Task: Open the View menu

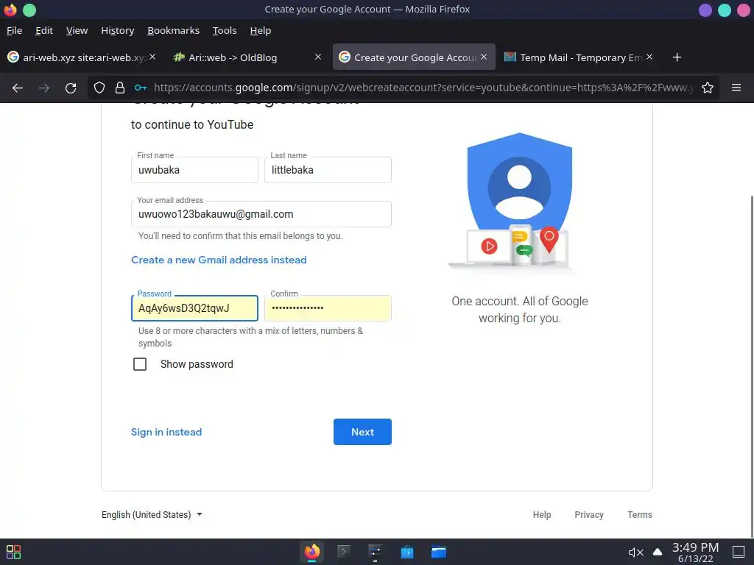Action: pos(77,30)
